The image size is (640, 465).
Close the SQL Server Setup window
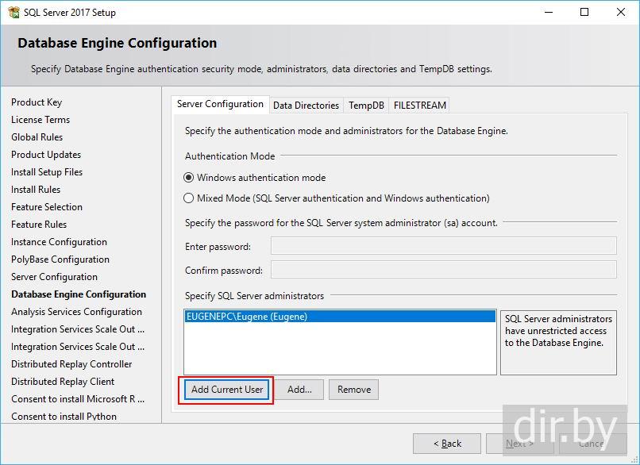(x=621, y=12)
